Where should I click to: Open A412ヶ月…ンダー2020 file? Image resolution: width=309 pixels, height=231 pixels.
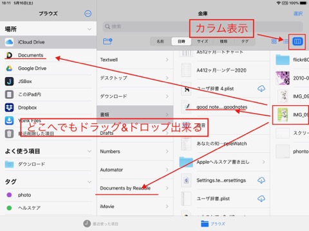[221, 71]
